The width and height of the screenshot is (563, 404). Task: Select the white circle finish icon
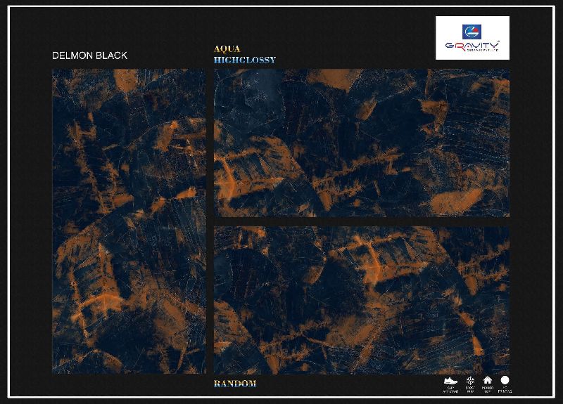(x=505, y=380)
